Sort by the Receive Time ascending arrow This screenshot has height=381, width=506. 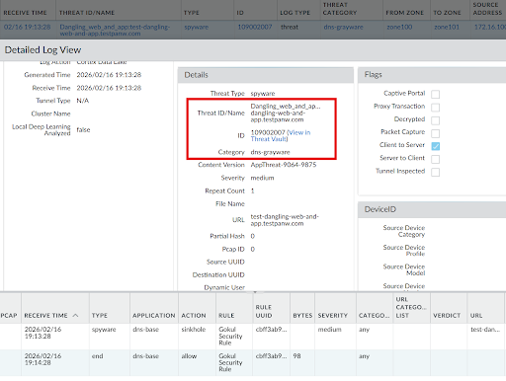pos(75,315)
